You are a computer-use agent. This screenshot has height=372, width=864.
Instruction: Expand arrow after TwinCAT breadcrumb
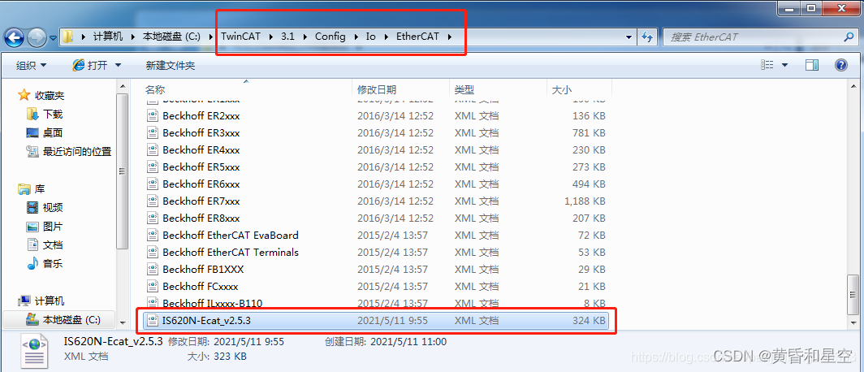pos(270,37)
